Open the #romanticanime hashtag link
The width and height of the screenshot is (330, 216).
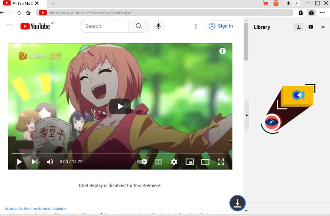[x=52, y=209]
